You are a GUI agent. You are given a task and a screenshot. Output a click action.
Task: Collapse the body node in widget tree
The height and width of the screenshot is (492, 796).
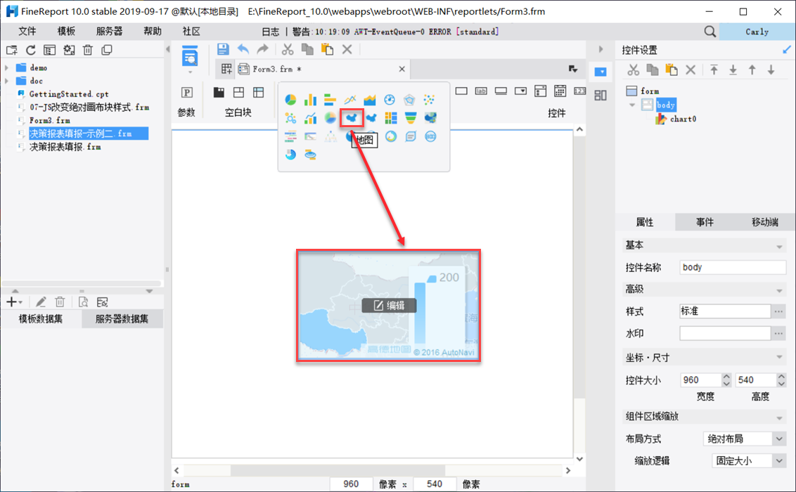pyautogui.click(x=632, y=105)
